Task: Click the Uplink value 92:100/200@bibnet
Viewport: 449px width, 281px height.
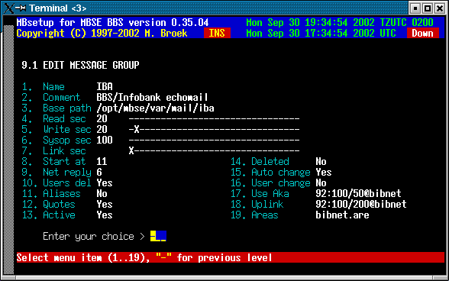Action: click(x=360, y=204)
